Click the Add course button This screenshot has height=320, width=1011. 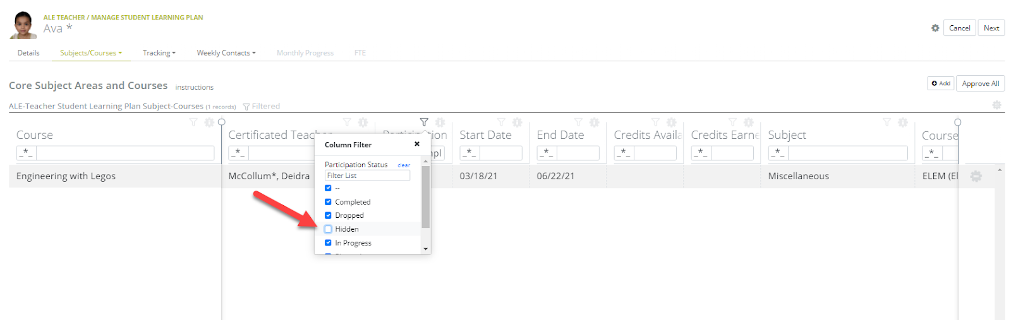coord(941,83)
